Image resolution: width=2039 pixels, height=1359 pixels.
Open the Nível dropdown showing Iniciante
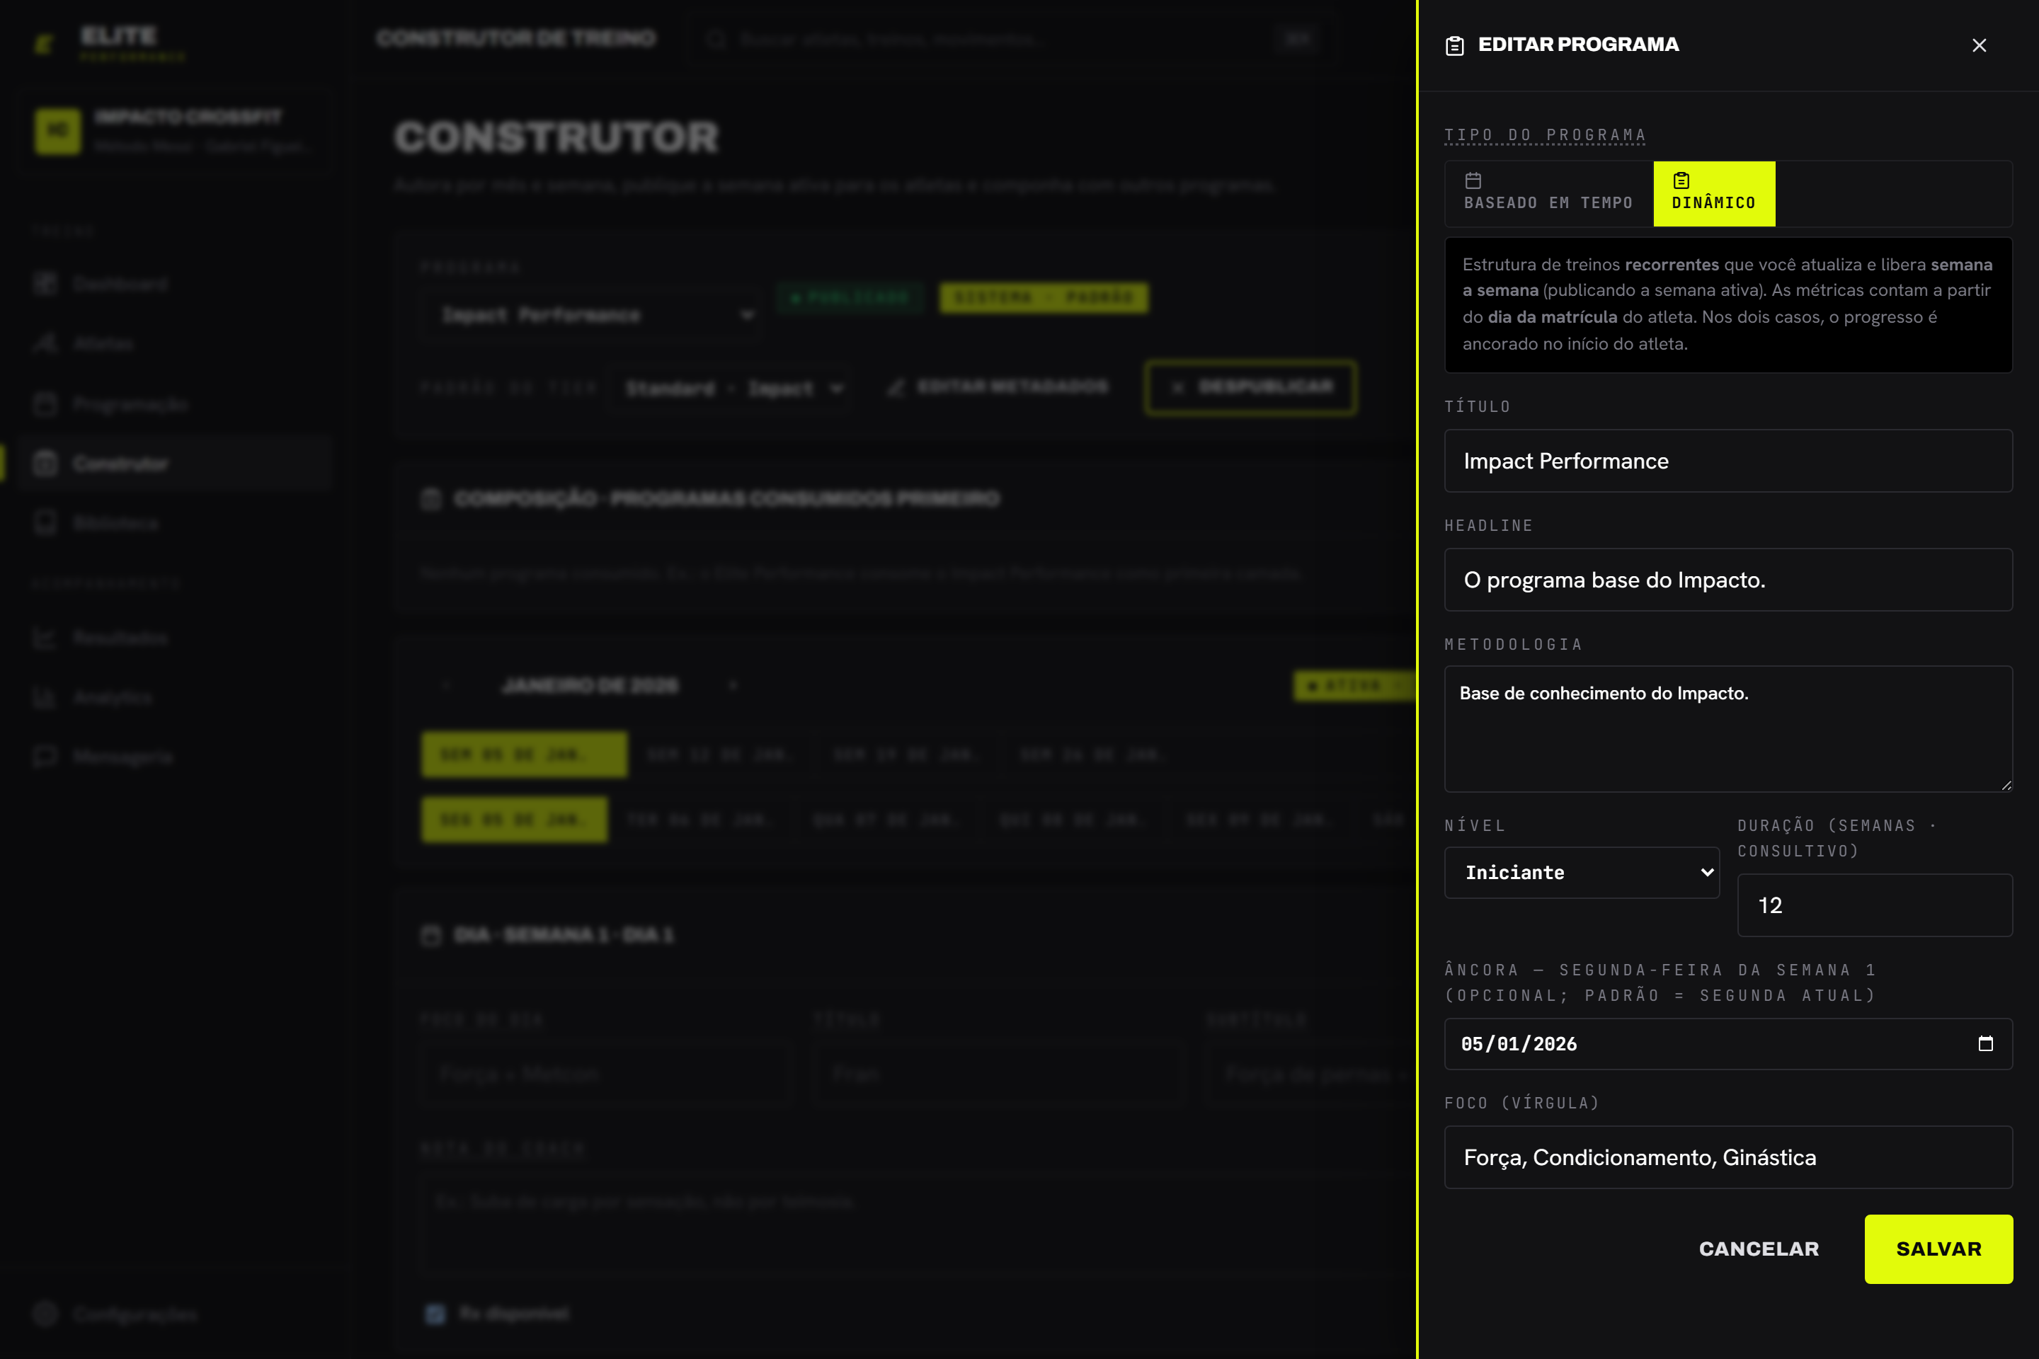1581,873
